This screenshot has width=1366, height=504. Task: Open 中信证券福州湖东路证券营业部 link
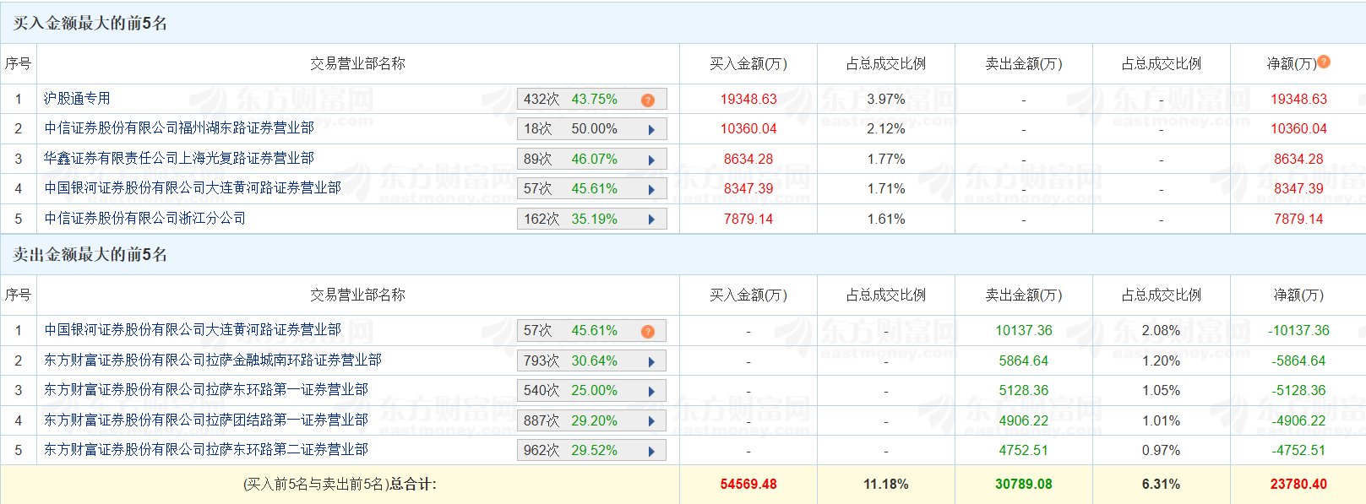179,128
